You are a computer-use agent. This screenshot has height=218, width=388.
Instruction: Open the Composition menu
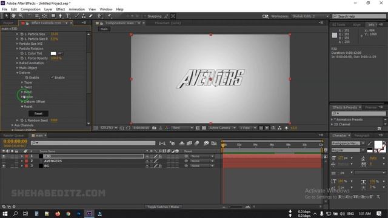coord(30,10)
